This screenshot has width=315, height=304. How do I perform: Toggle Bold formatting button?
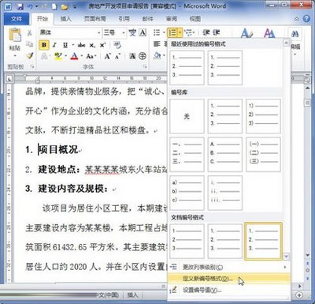click(x=44, y=45)
